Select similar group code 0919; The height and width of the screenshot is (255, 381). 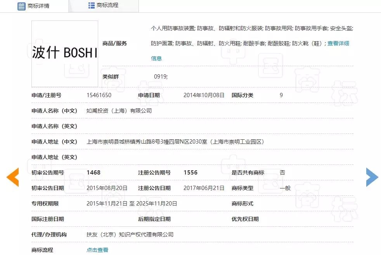click(161, 77)
